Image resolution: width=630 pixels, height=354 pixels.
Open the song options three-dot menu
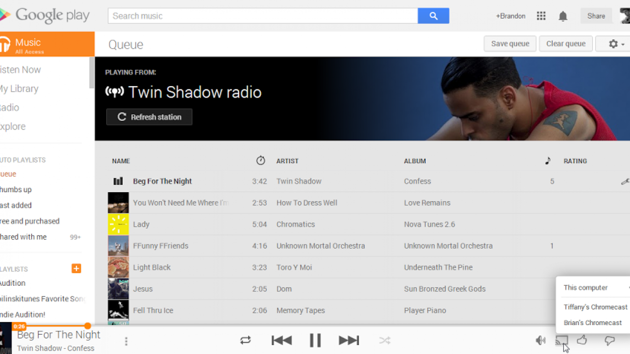(126, 341)
